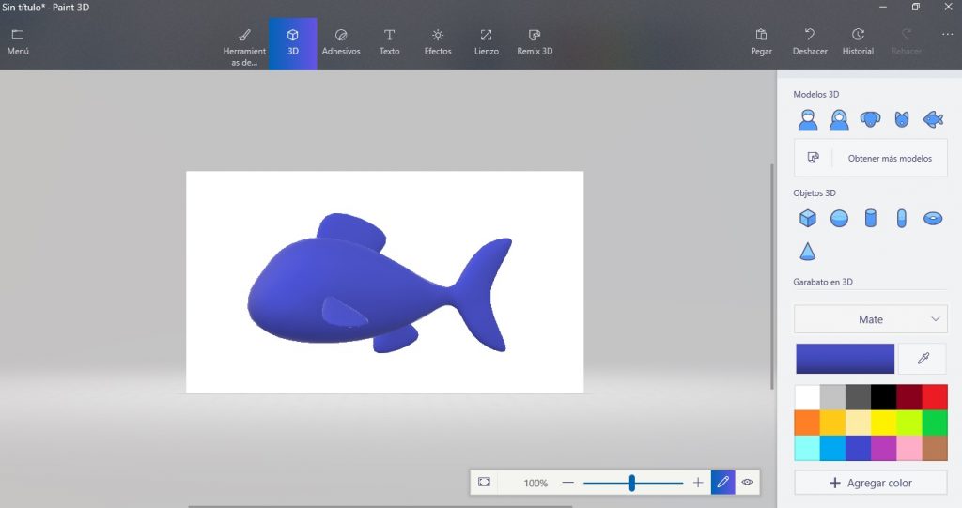The height and width of the screenshot is (508, 962).
Task: Click Agregar color button
Action: (871, 483)
